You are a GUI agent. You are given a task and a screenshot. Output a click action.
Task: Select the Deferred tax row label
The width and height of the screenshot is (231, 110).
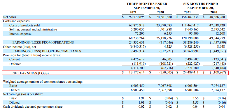pos(15,64)
